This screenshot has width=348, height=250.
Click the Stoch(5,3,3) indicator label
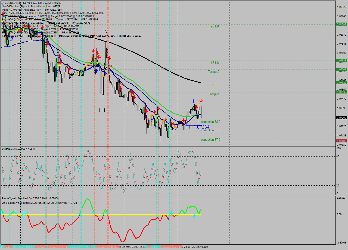tap(10, 149)
